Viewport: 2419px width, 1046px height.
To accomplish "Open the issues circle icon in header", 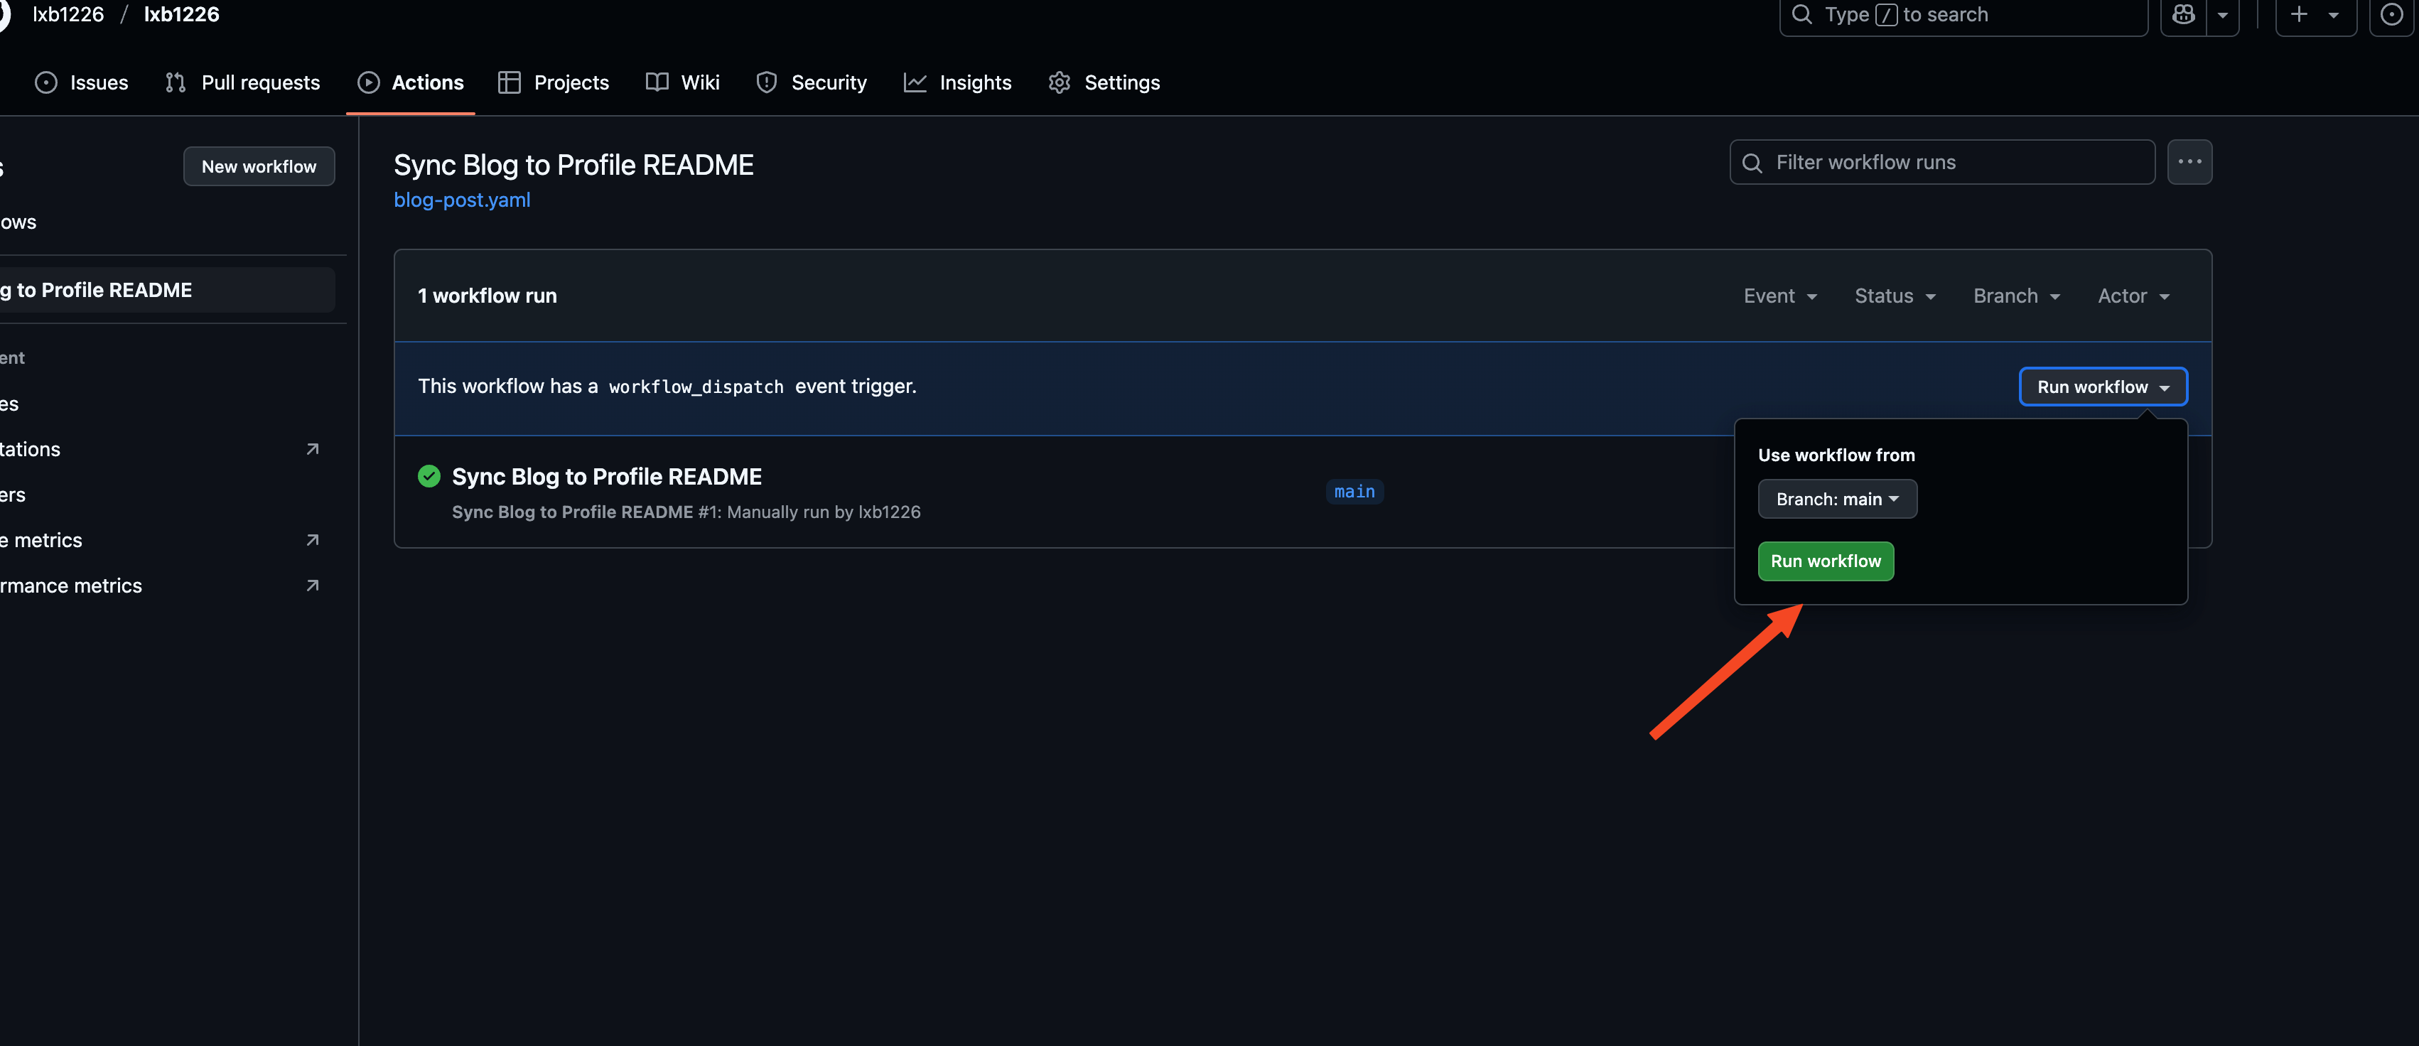I will pos(2392,15).
